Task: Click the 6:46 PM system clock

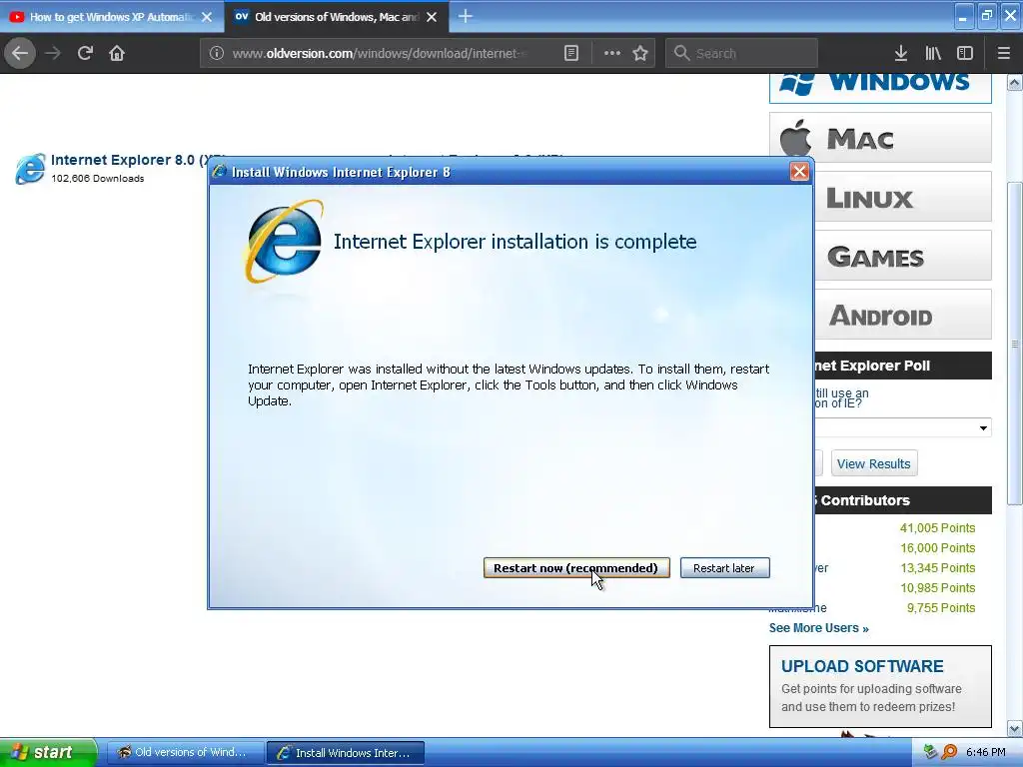Action: coord(986,752)
